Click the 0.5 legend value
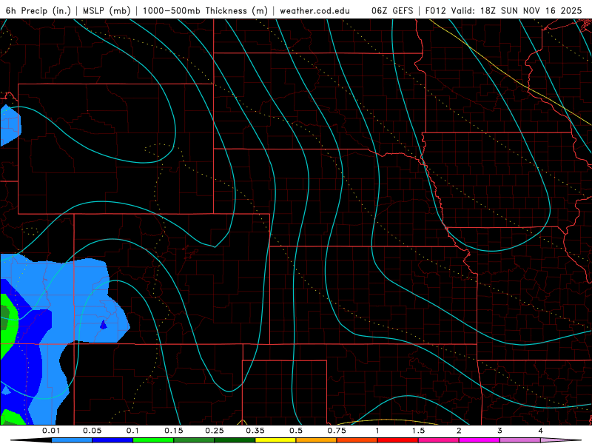 pyautogui.click(x=296, y=431)
